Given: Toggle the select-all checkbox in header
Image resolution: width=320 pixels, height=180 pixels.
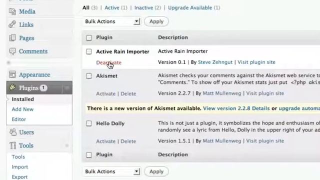Looking at the screenshot, I should (89, 38).
